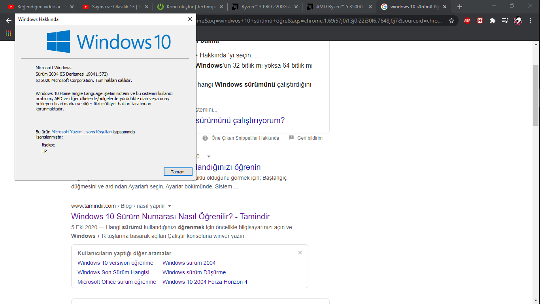Click the 'Microsoft Windows' text in dialog
Image resolution: width=540 pixels, height=304 pixels.
coord(53,68)
